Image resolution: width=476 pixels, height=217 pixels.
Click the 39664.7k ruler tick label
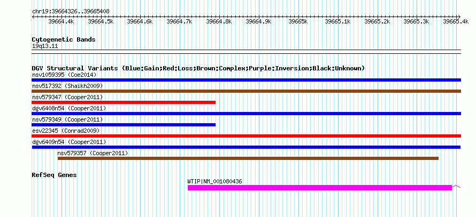tap(179, 21)
